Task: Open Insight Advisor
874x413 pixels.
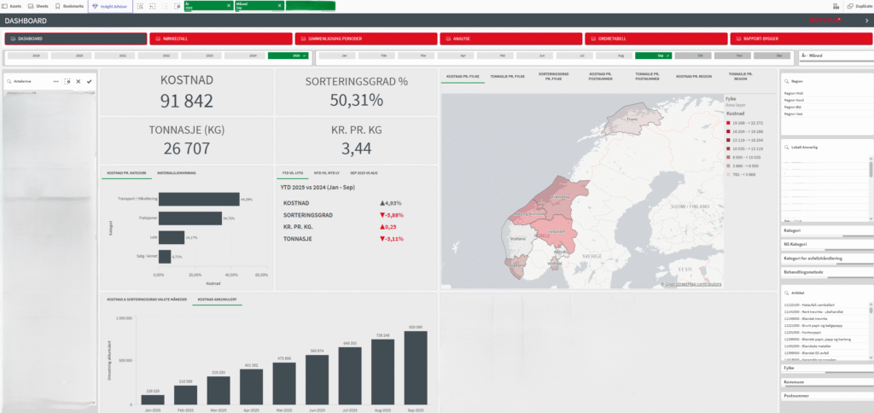Action: pyautogui.click(x=108, y=5)
